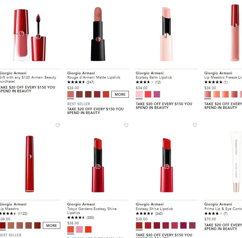View the Ecstasy Balm Lipstick product image
This screenshot has height=238, width=242.
(166, 34)
